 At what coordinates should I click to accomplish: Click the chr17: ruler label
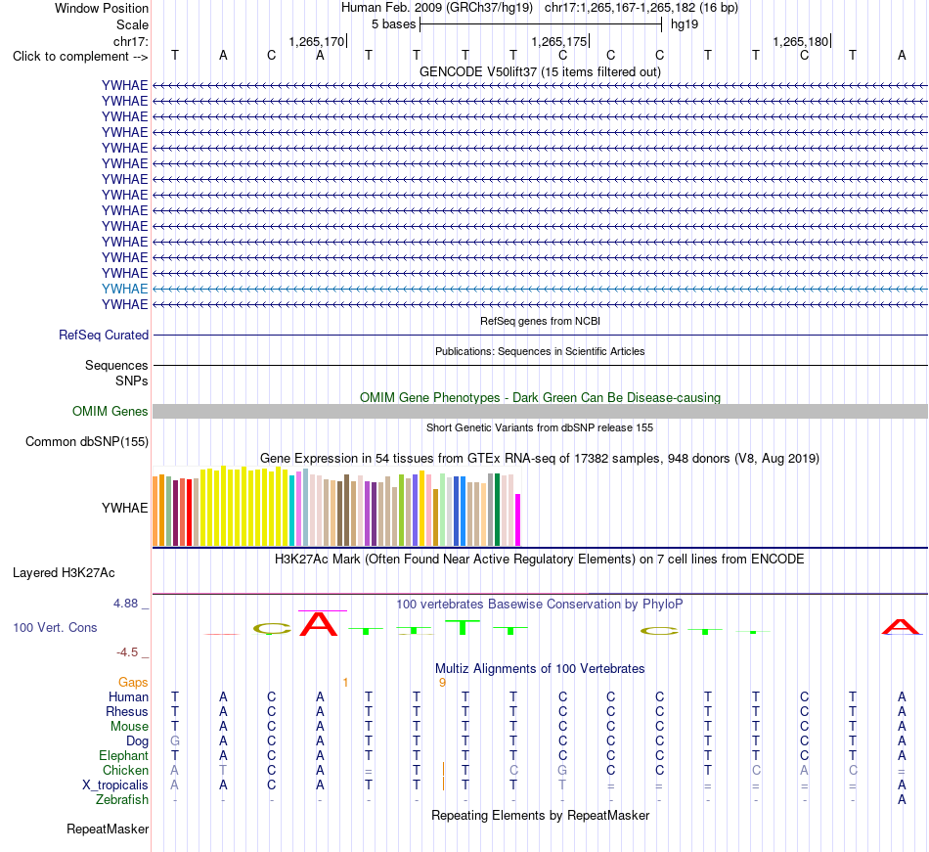pos(130,41)
